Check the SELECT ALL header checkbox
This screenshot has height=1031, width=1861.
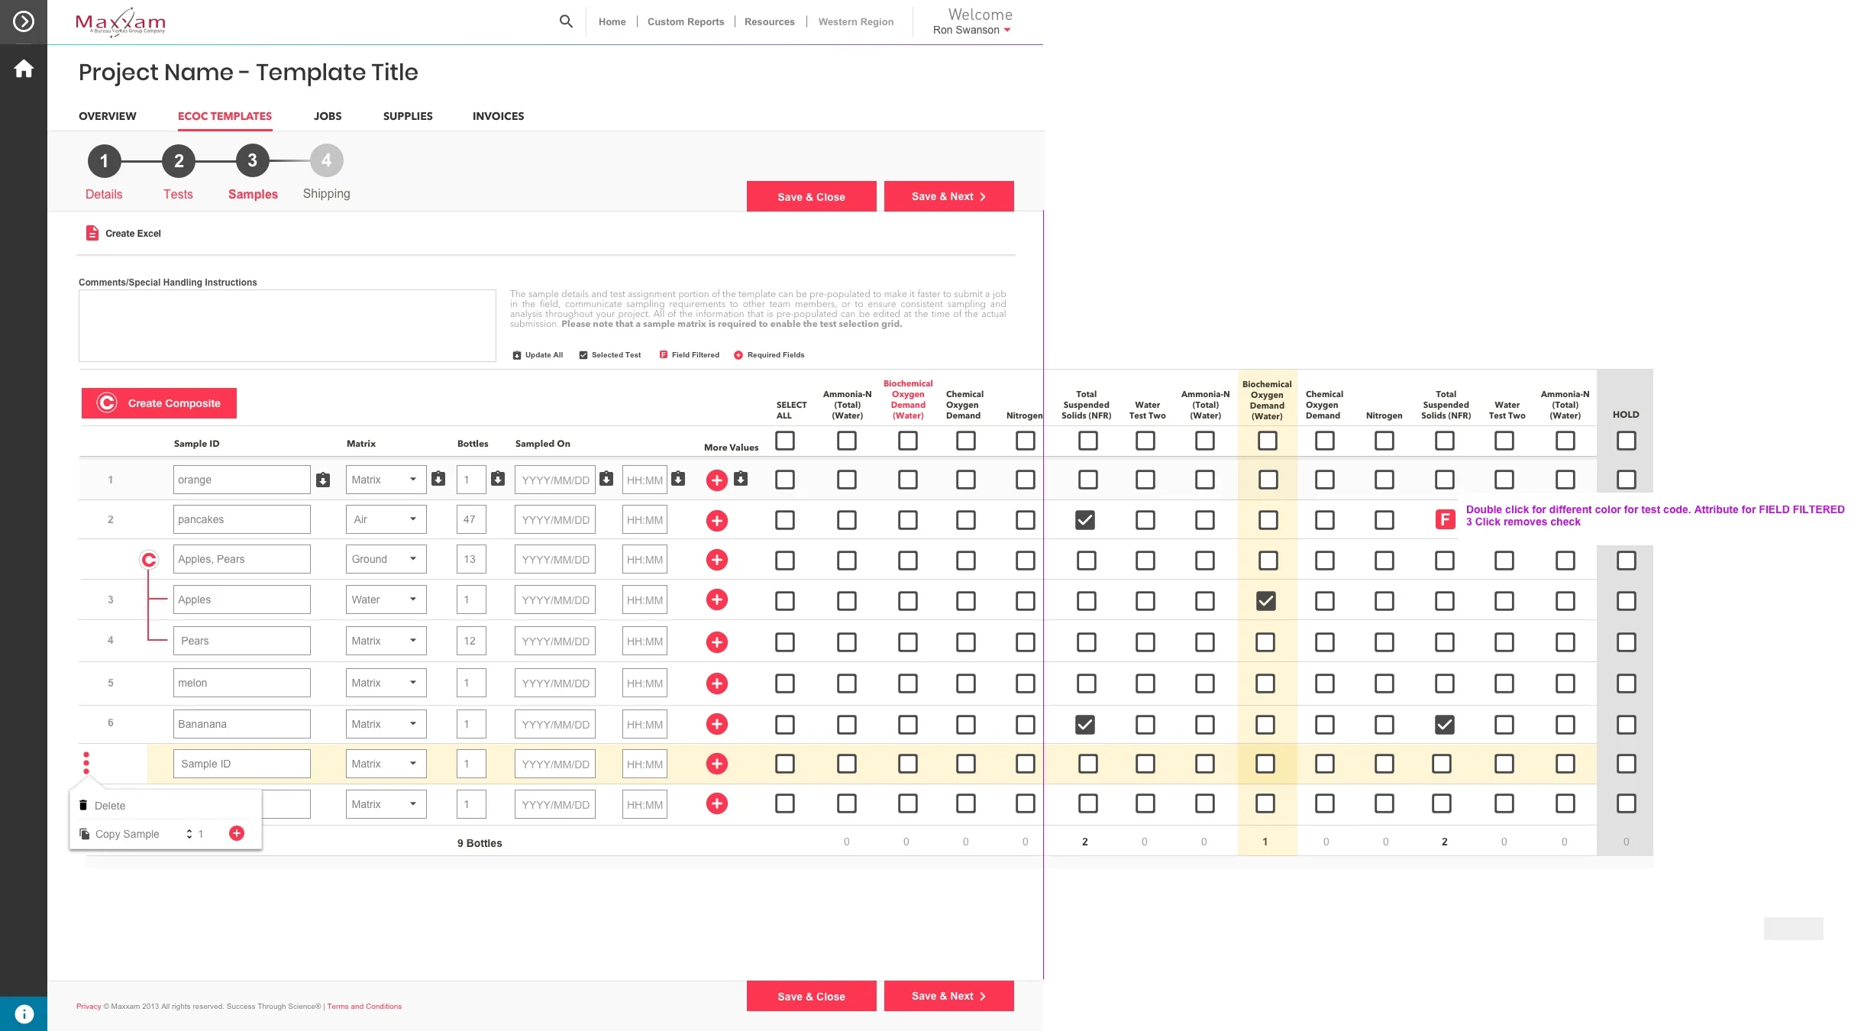point(785,441)
